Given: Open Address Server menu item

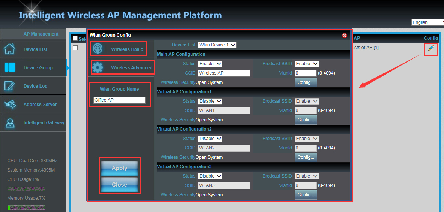Looking at the screenshot, I should click(x=33, y=104).
